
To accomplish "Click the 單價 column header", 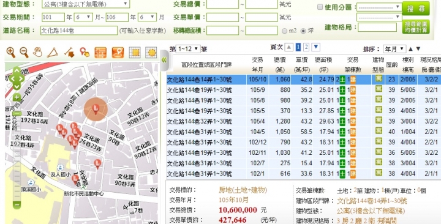I will [x=303, y=64].
